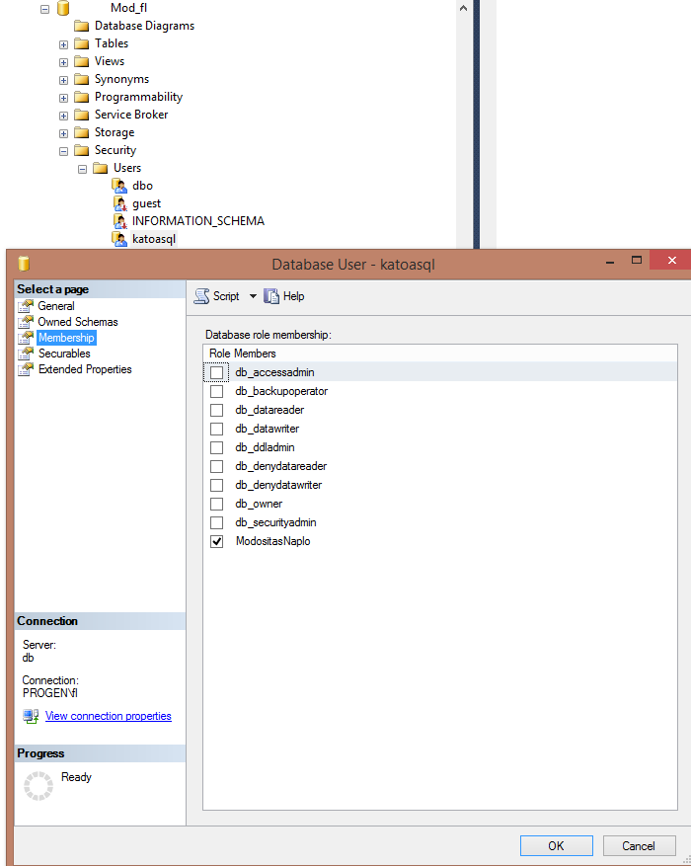Screen dimensions: 691x866
Task: Tick the db_ddladmin checkbox
Action: [x=217, y=448]
